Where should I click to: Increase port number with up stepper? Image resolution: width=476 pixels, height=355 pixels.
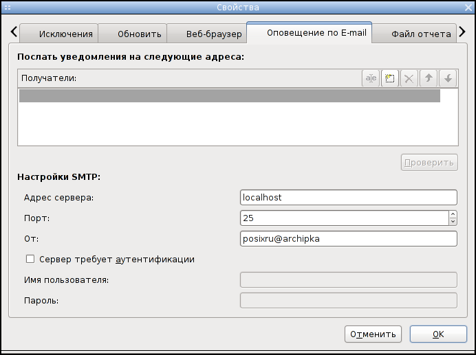click(453, 214)
